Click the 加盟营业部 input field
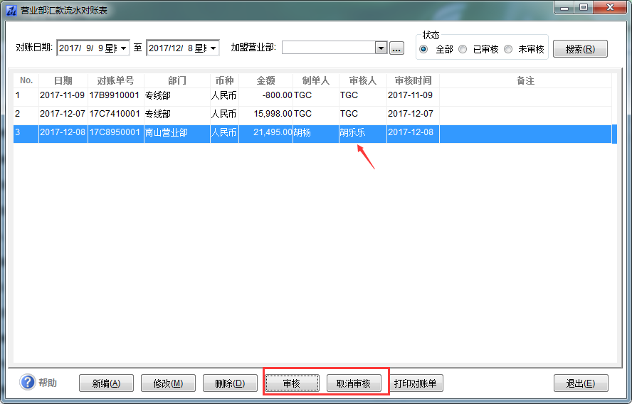 (x=329, y=48)
